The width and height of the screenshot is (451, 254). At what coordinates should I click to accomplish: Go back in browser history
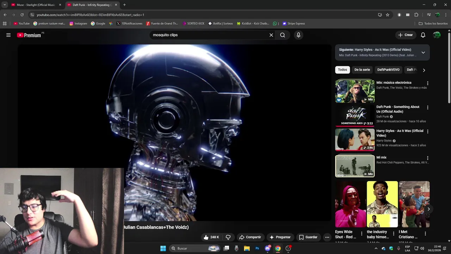[x=5, y=15]
